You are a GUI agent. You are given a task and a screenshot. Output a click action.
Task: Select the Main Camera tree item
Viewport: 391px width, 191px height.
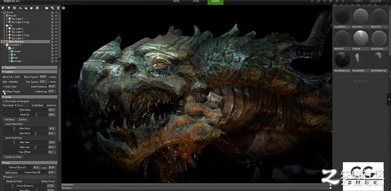26,42
